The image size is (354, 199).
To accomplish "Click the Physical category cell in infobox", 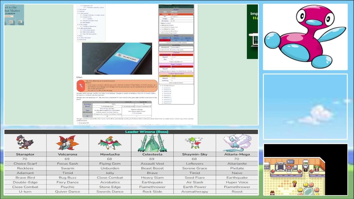I will tap(182, 14).
